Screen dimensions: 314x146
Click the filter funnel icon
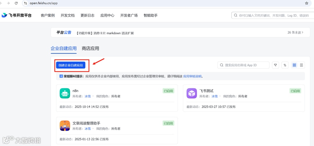(276, 65)
